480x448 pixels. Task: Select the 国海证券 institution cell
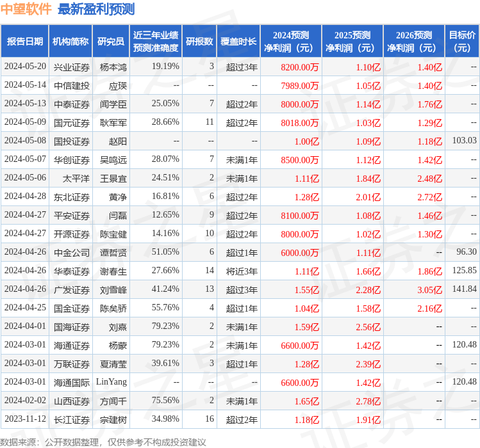pyautogui.click(x=72, y=327)
